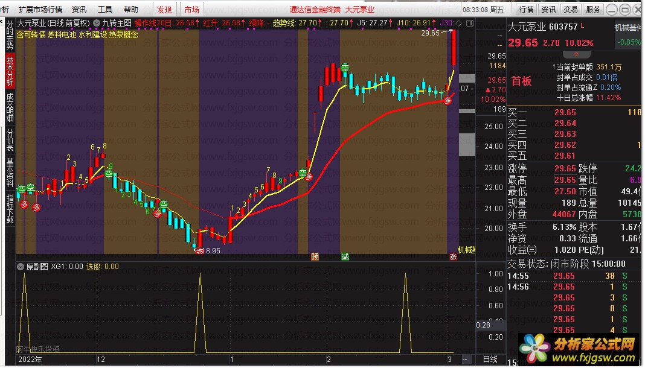645x368 pixels.
Task: Expand the 原副图 sub-chart indicator dropdown arrow
Action: [x=20, y=267]
